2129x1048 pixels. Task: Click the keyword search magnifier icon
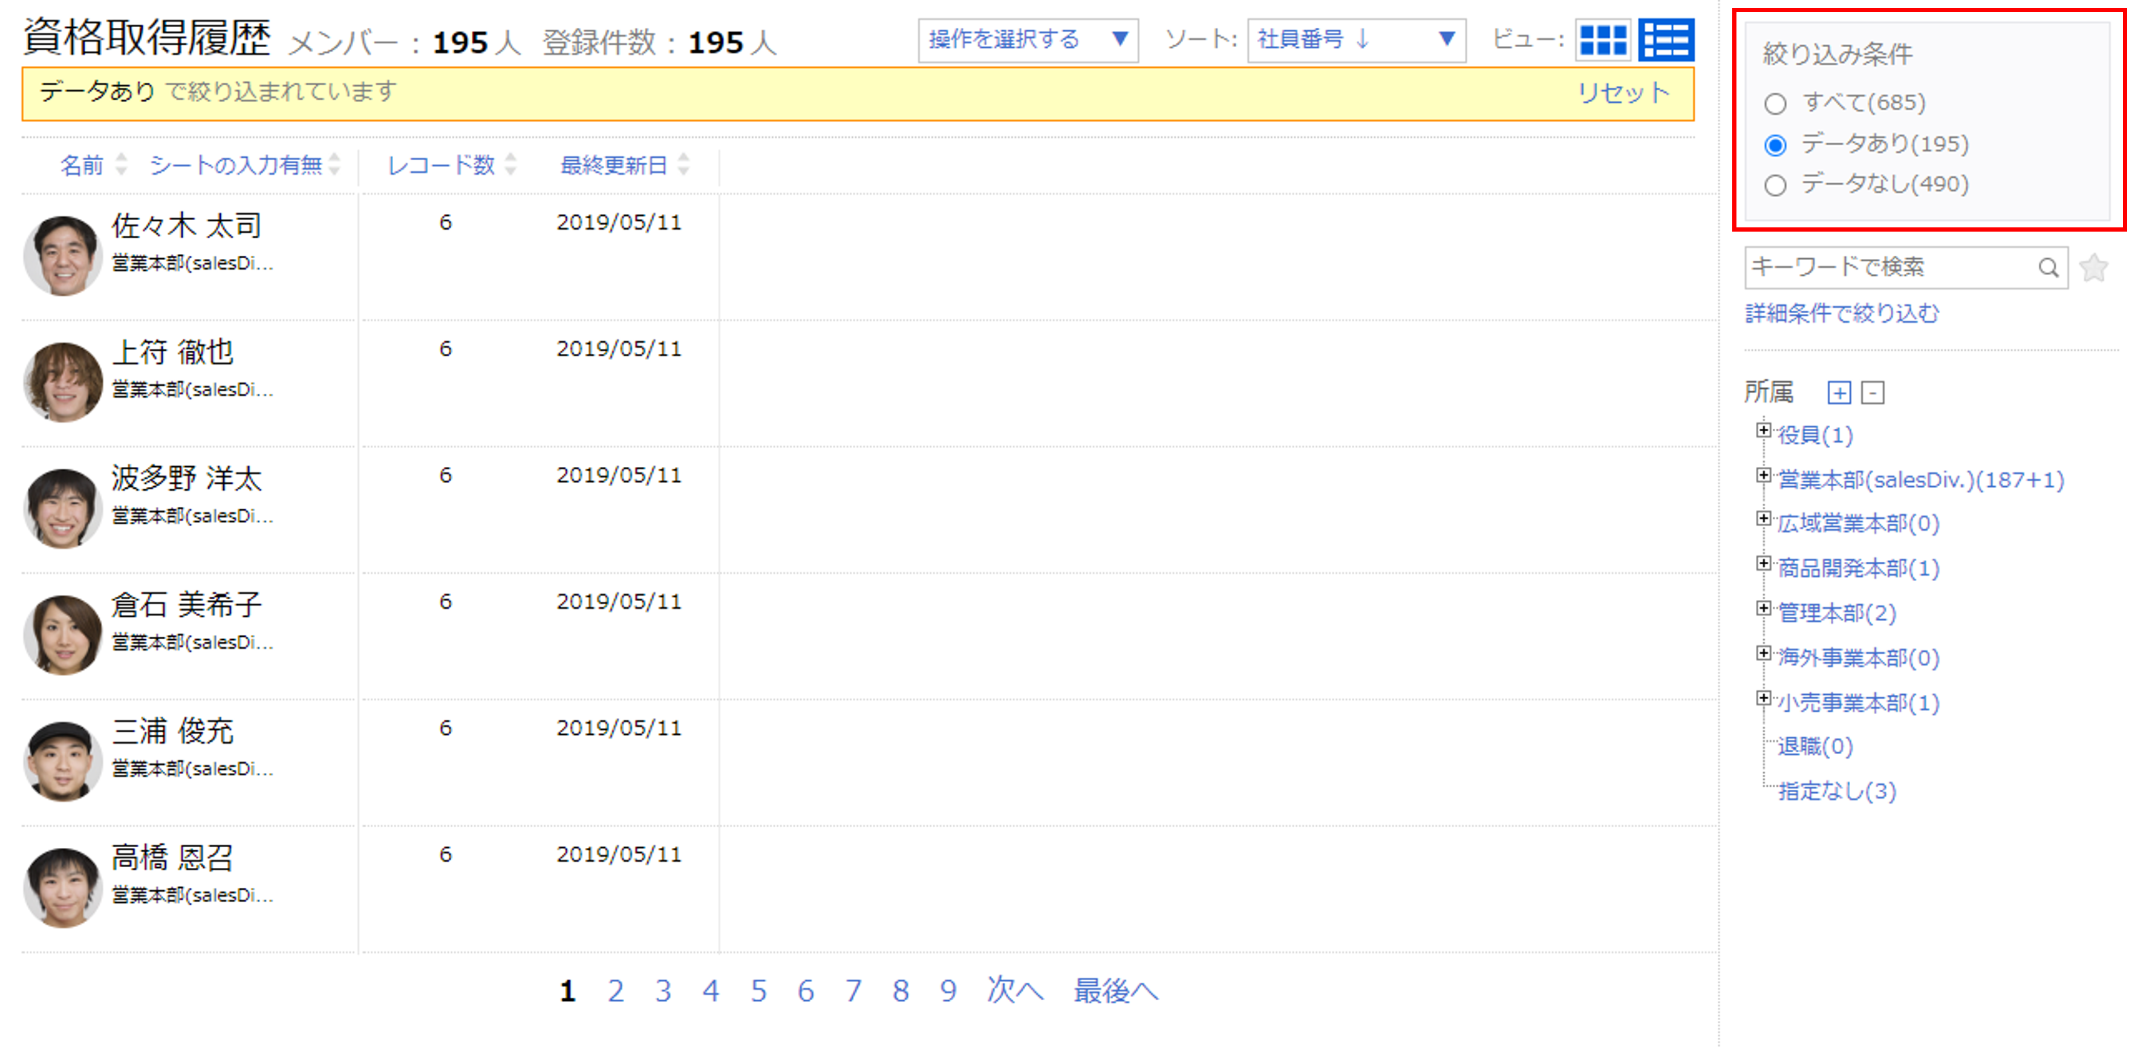click(x=2048, y=268)
